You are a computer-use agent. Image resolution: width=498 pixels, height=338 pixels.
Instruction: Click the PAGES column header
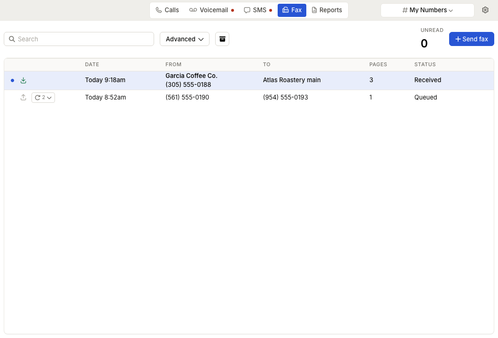tap(378, 64)
